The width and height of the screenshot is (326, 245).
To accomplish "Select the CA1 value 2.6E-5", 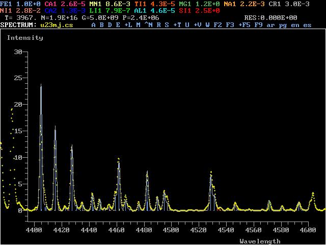I will (x=73, y=4).
